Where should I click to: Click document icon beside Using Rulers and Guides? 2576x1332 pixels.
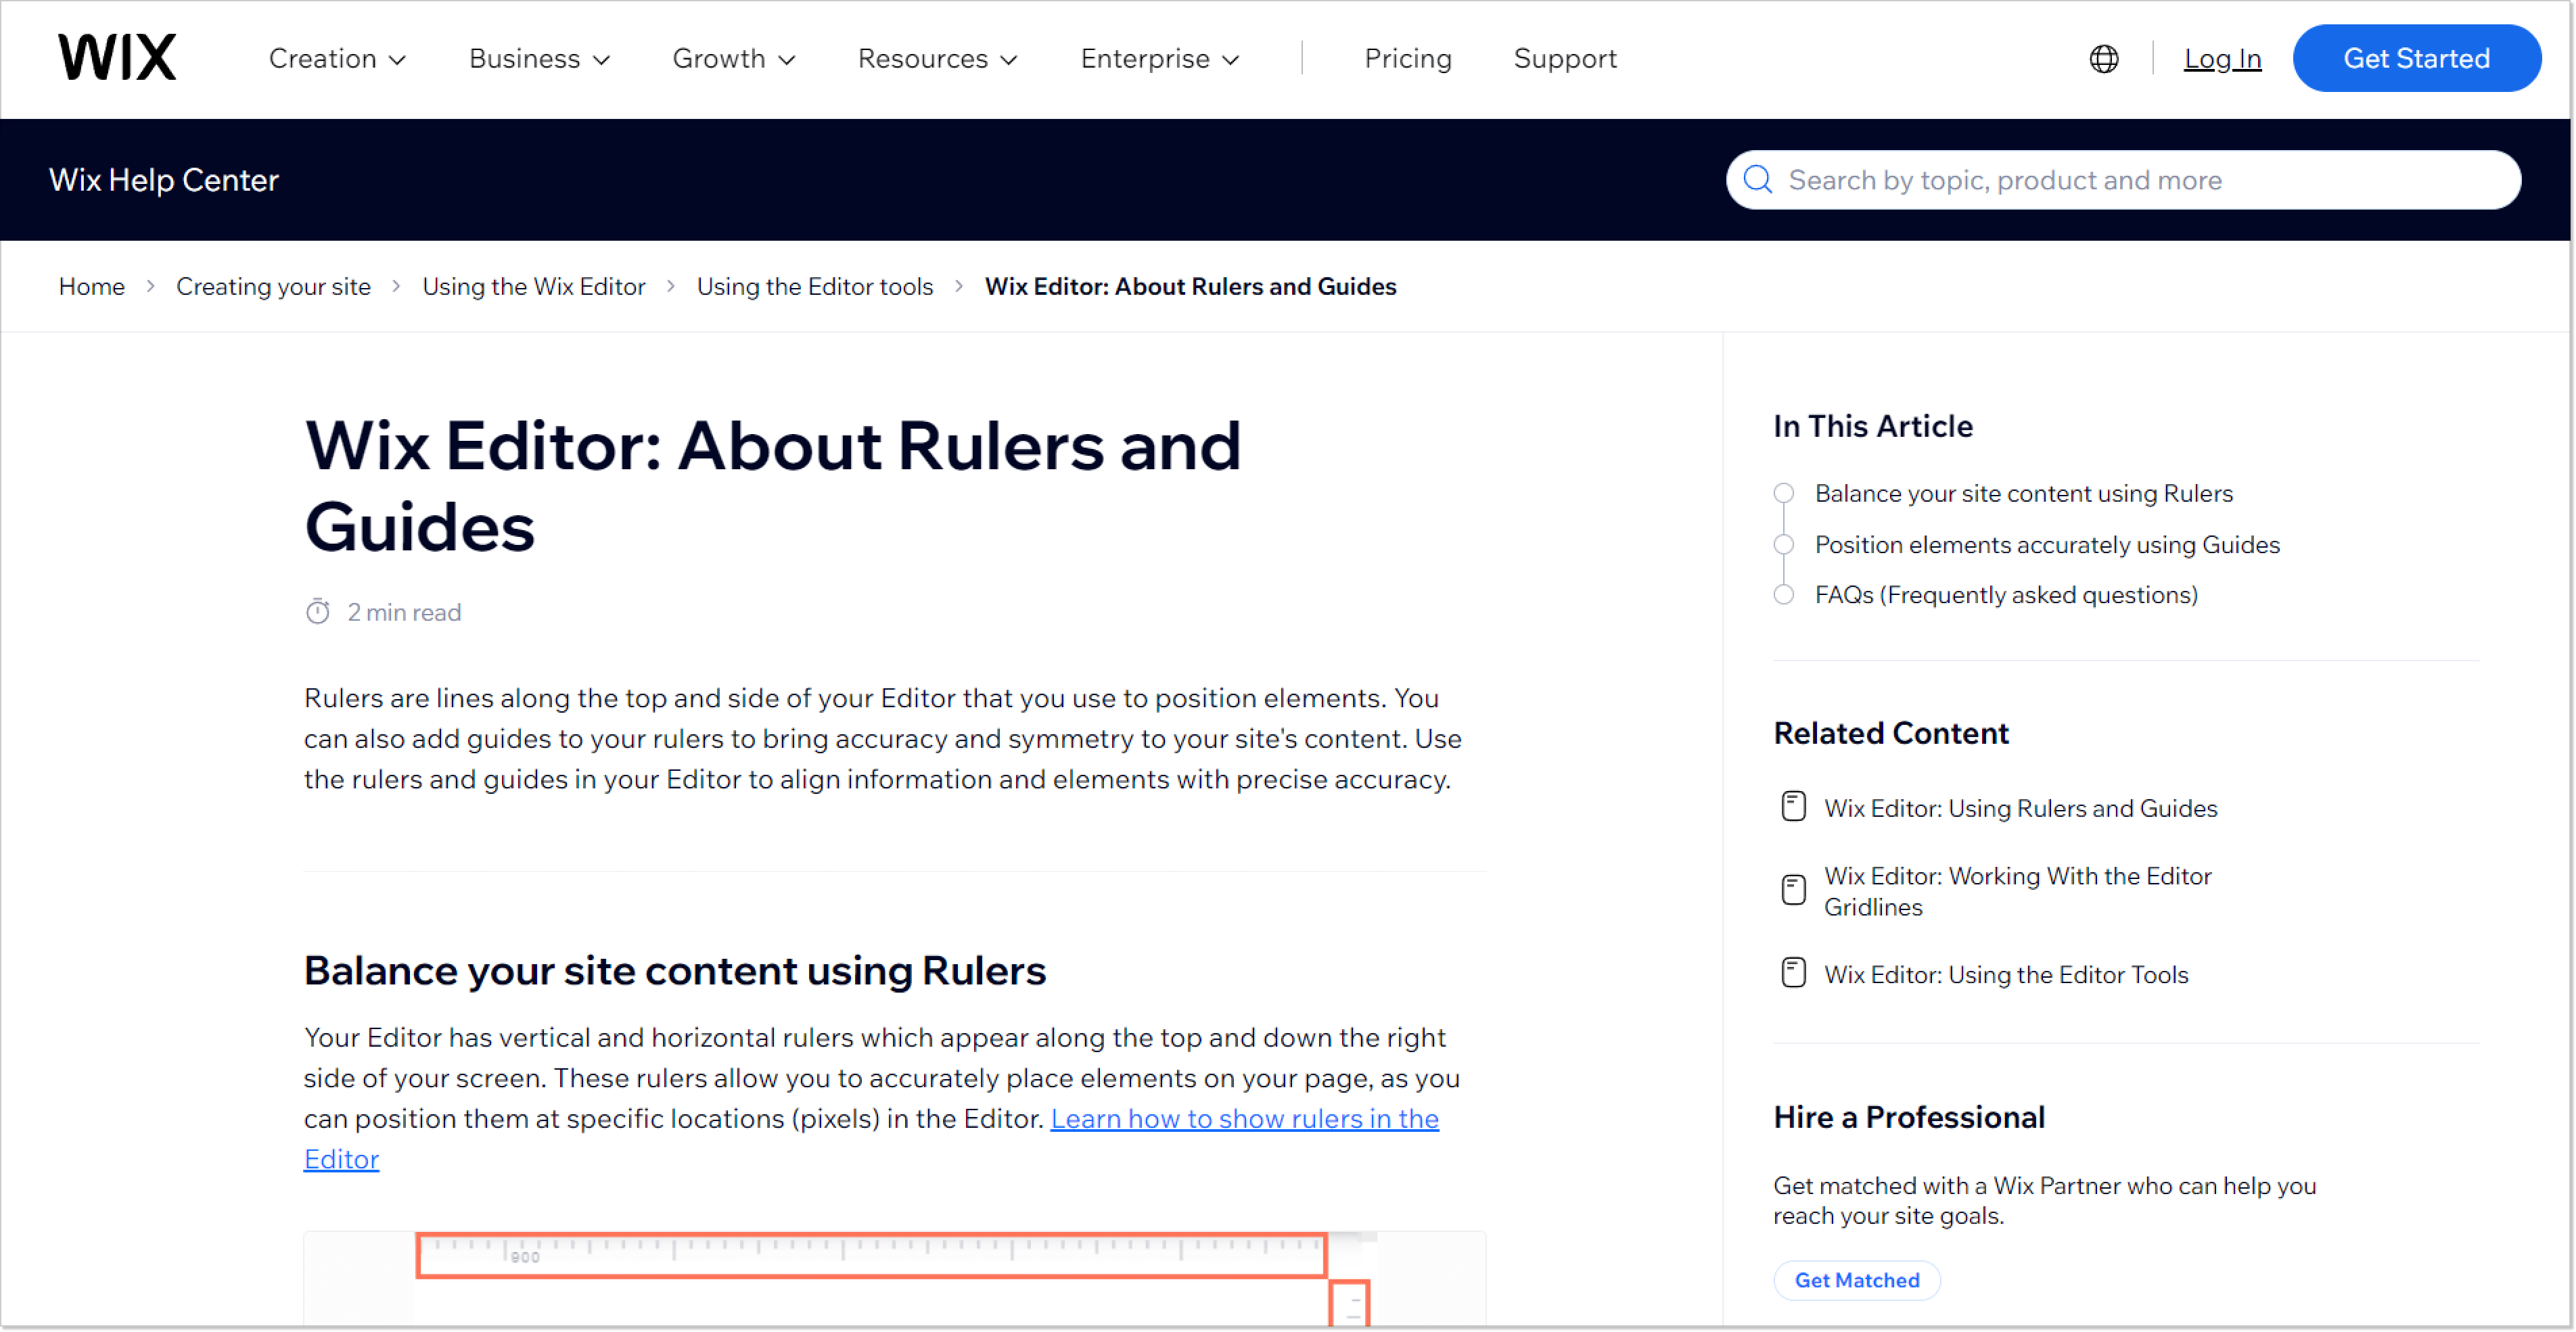pos(1794,807)
